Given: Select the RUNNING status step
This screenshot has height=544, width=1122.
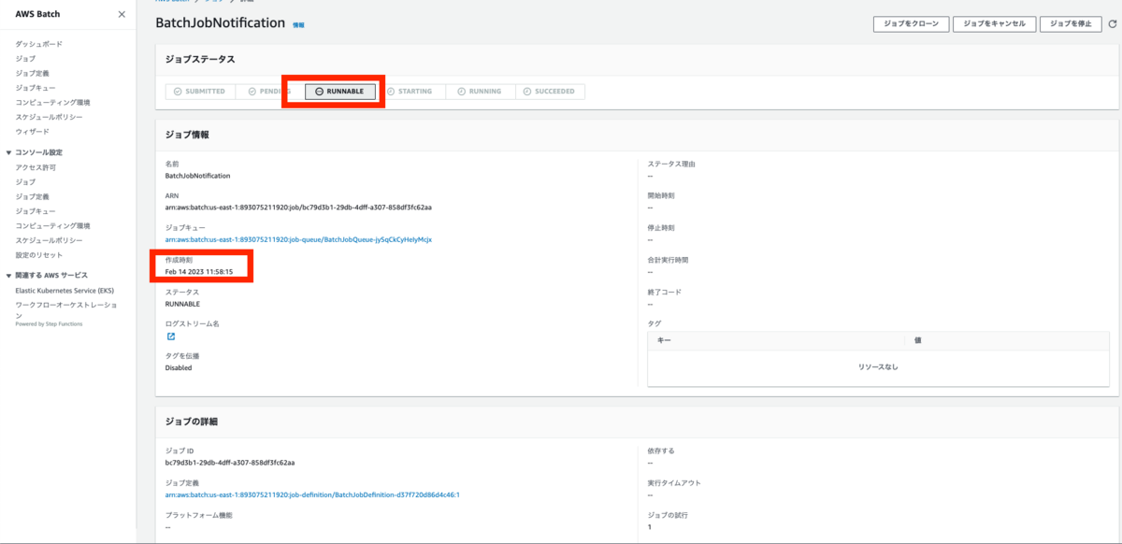Looking at the screenshot, I should (x=480, y=92).
